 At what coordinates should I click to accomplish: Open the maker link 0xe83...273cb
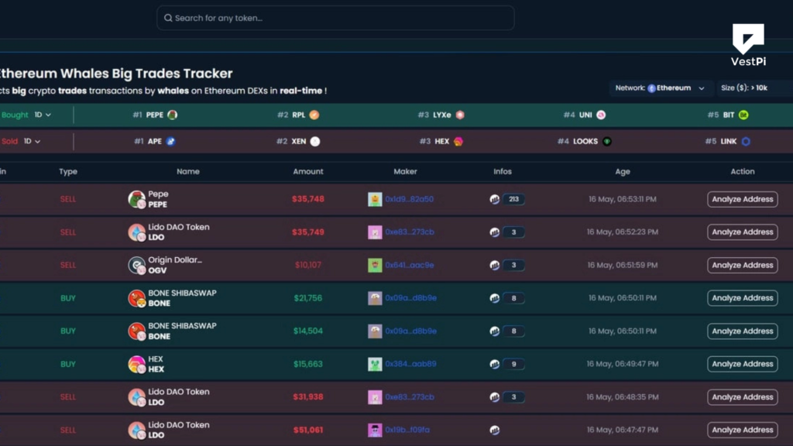pos(409,232)
